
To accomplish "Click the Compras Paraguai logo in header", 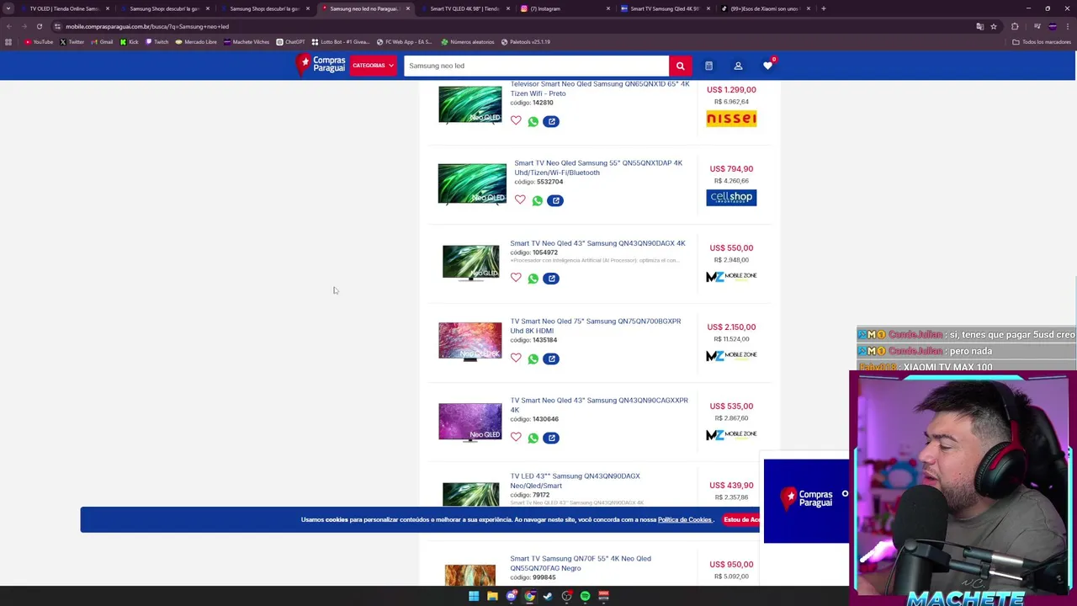I will tap(321, 65).
